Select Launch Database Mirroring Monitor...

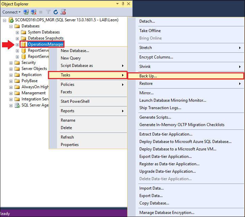point(186,100)
